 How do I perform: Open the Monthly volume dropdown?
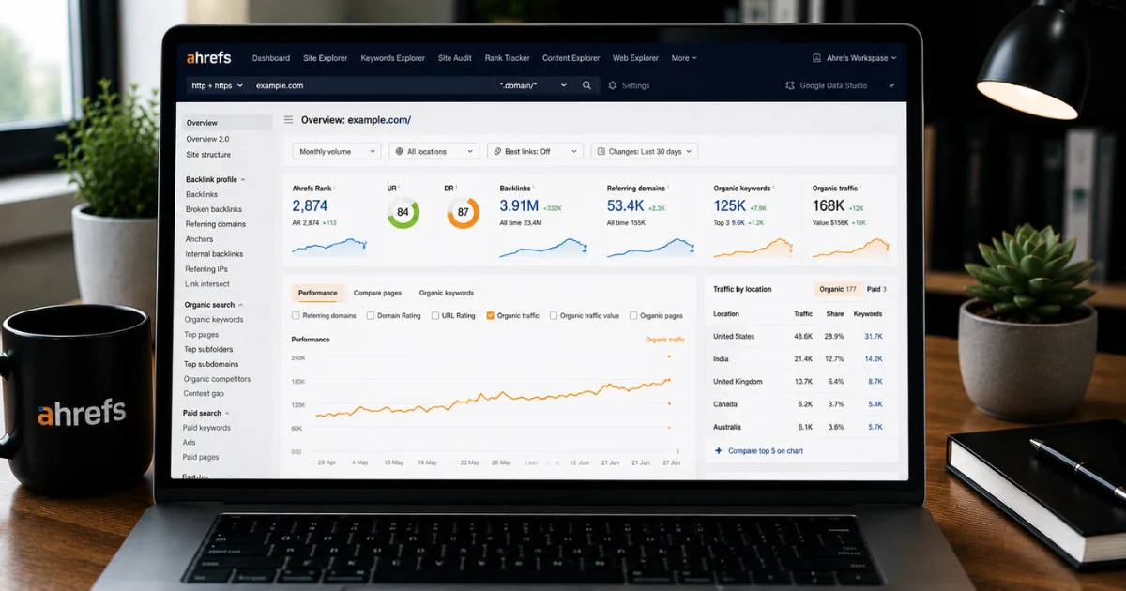coord(337,151)
